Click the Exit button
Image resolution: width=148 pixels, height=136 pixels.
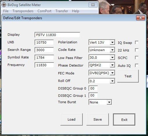pyautogui.click(x=124, y=120)
